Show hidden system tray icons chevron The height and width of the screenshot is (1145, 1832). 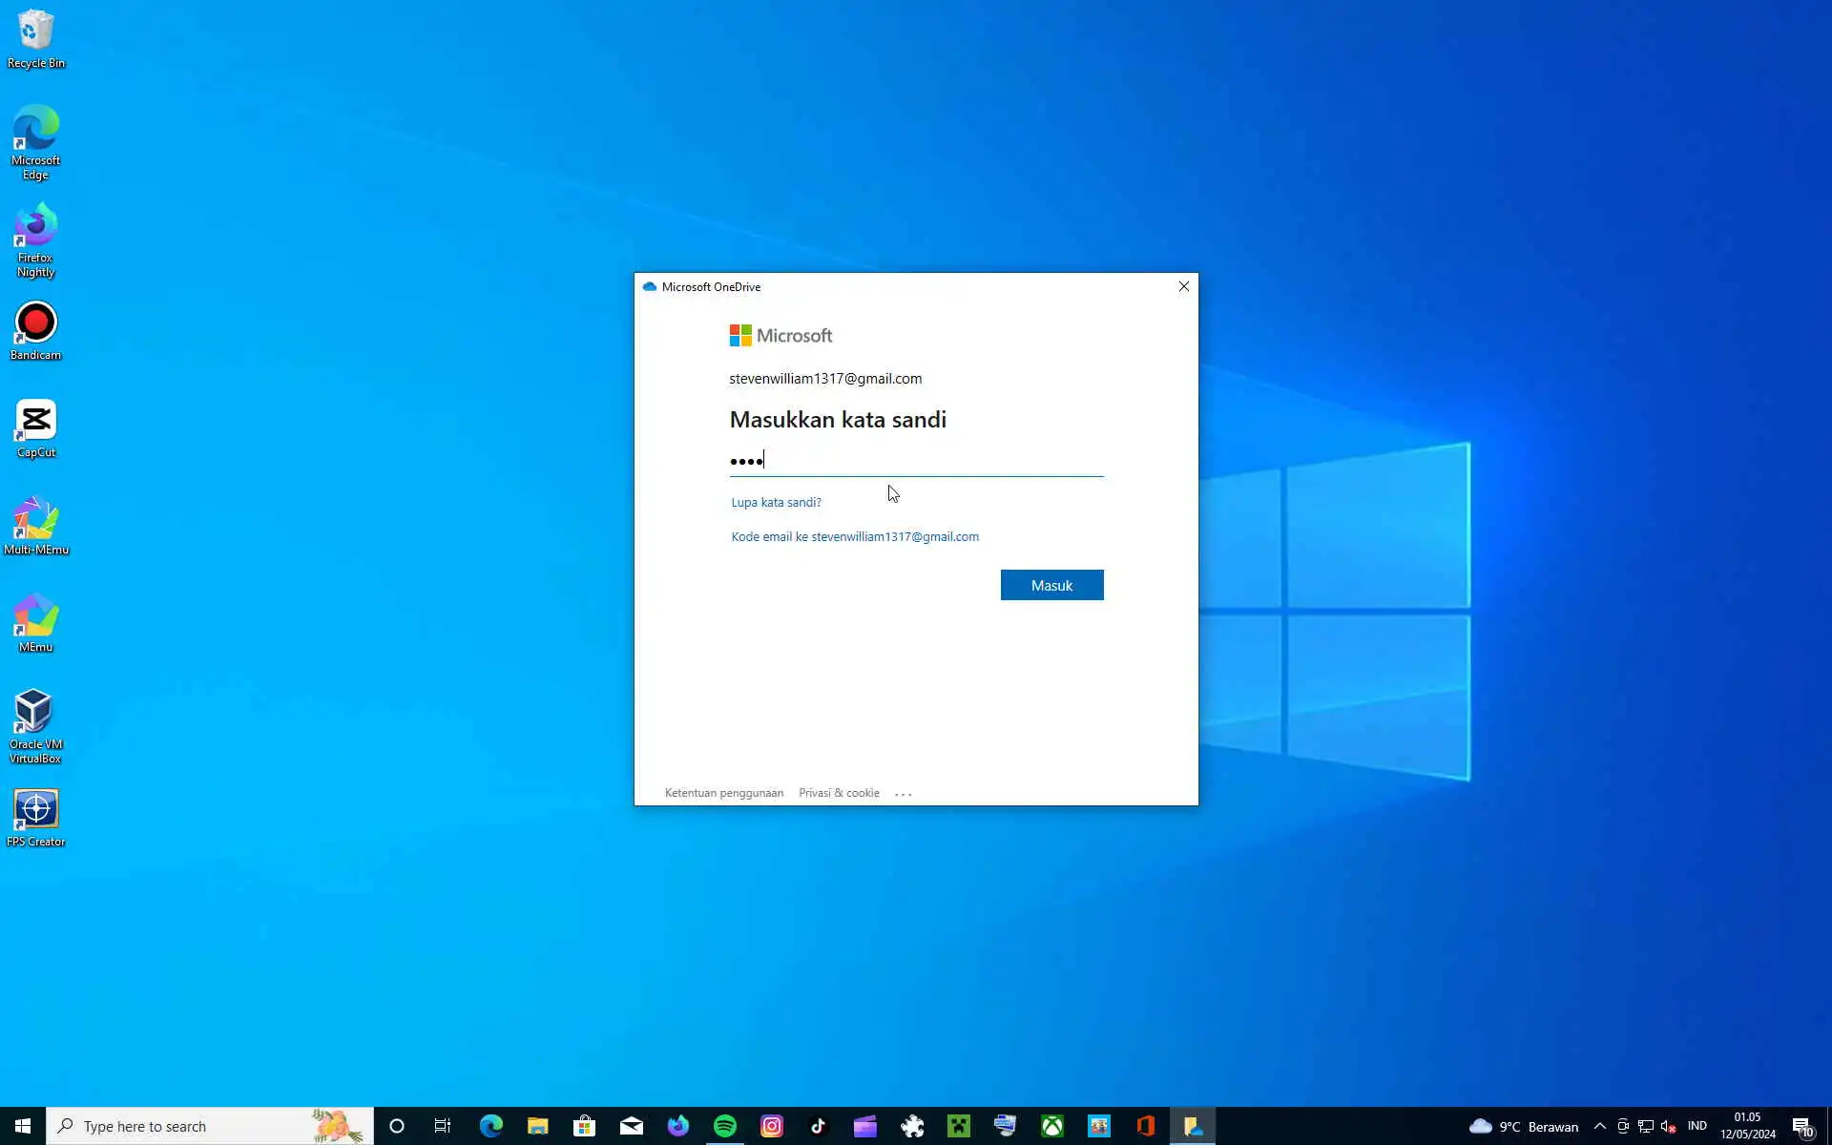(x=1600, y=1126)
